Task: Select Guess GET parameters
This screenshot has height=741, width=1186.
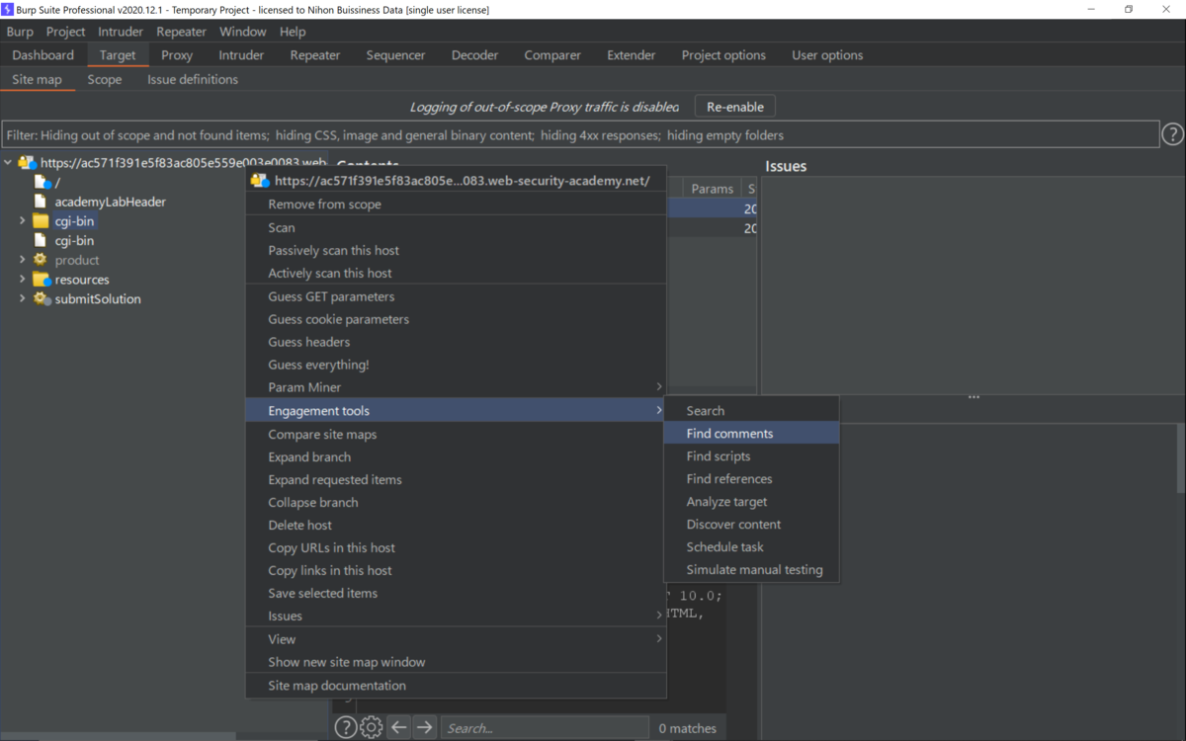Action: (456, 296)
